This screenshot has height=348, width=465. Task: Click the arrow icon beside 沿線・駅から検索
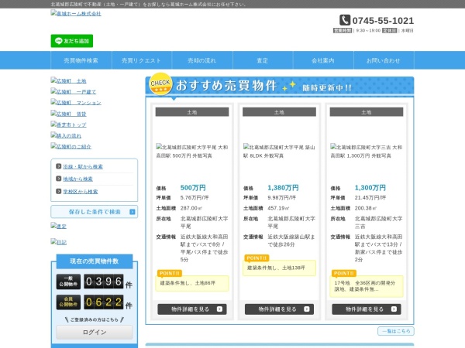[x=58, y=166]
